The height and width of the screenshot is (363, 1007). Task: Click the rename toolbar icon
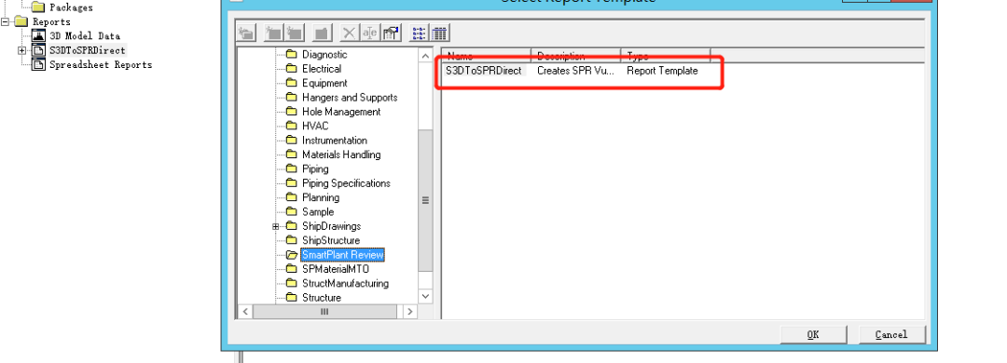pos(370,33)
